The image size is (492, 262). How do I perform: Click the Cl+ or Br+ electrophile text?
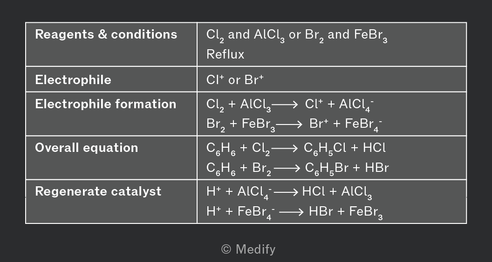235,80
